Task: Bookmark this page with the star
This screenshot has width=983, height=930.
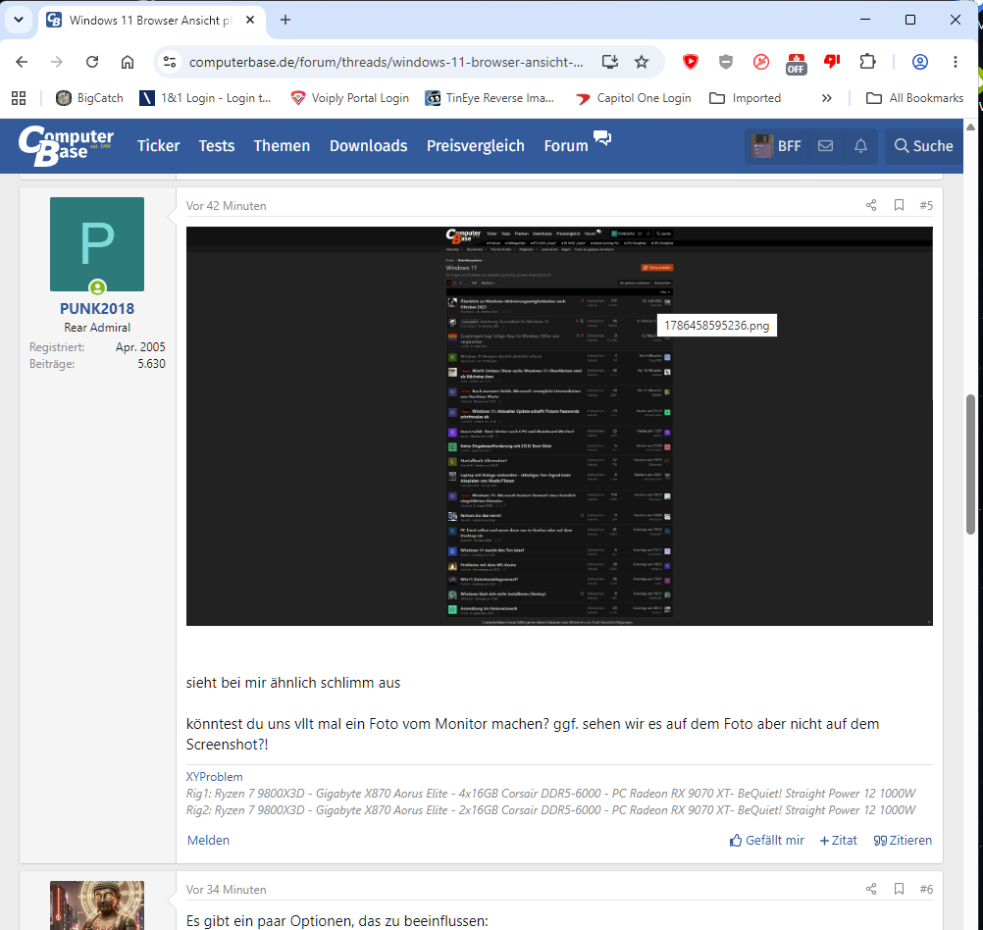Action: click(x=642, y=62)
